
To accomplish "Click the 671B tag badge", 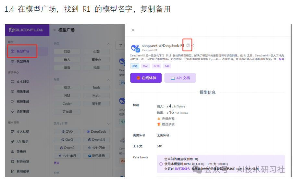I will point(156,66).
